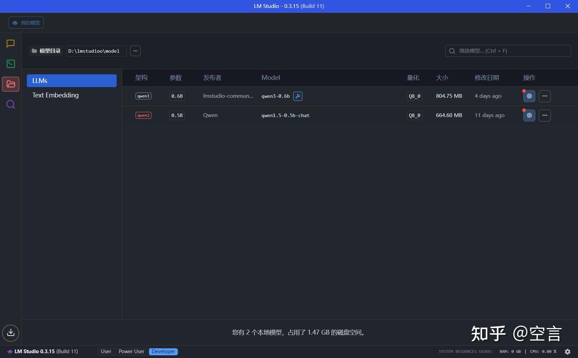Screen dimensions: 578x358
Task: Click the tool-use badge next to qwen3-0.6b
Action: 298,96
